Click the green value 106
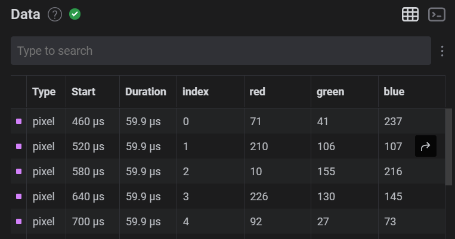Image resolution: width=455 pixels, height=239 pixels. (x=326, y=147)
